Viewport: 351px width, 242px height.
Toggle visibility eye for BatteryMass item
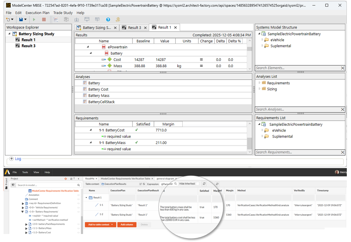pos(79,228)
